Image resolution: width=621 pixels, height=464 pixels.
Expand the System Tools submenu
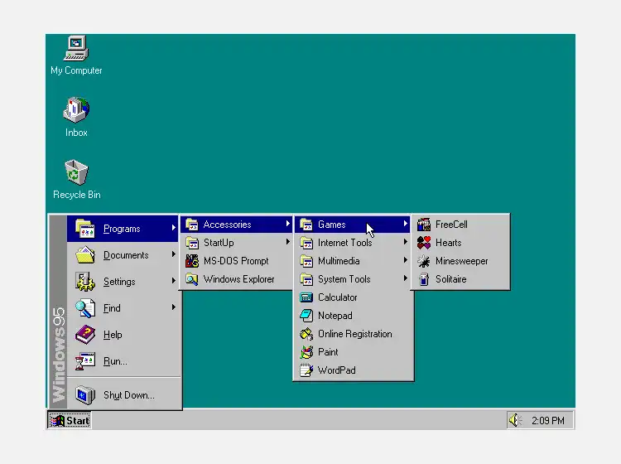(x=353, y=279)
